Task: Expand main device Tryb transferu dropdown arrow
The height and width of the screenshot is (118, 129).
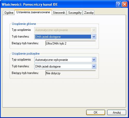Action: (x=94, y=37)
